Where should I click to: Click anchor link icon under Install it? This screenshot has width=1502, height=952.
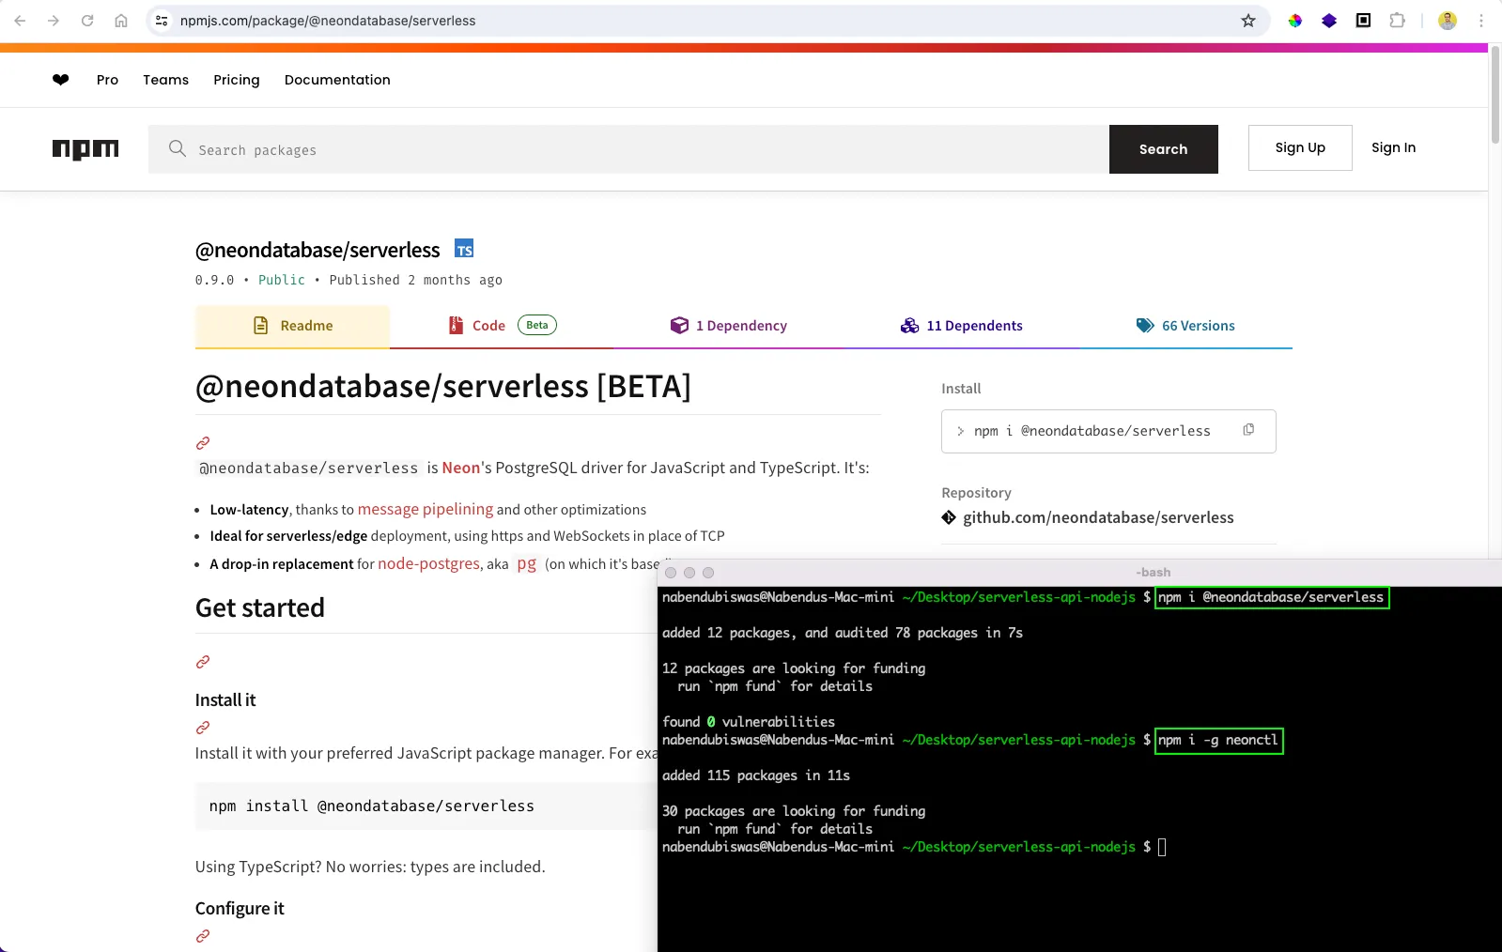(x=202, y=728)
